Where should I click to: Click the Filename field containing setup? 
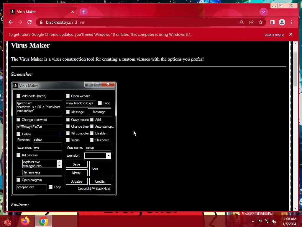click(x=47, y=140)
